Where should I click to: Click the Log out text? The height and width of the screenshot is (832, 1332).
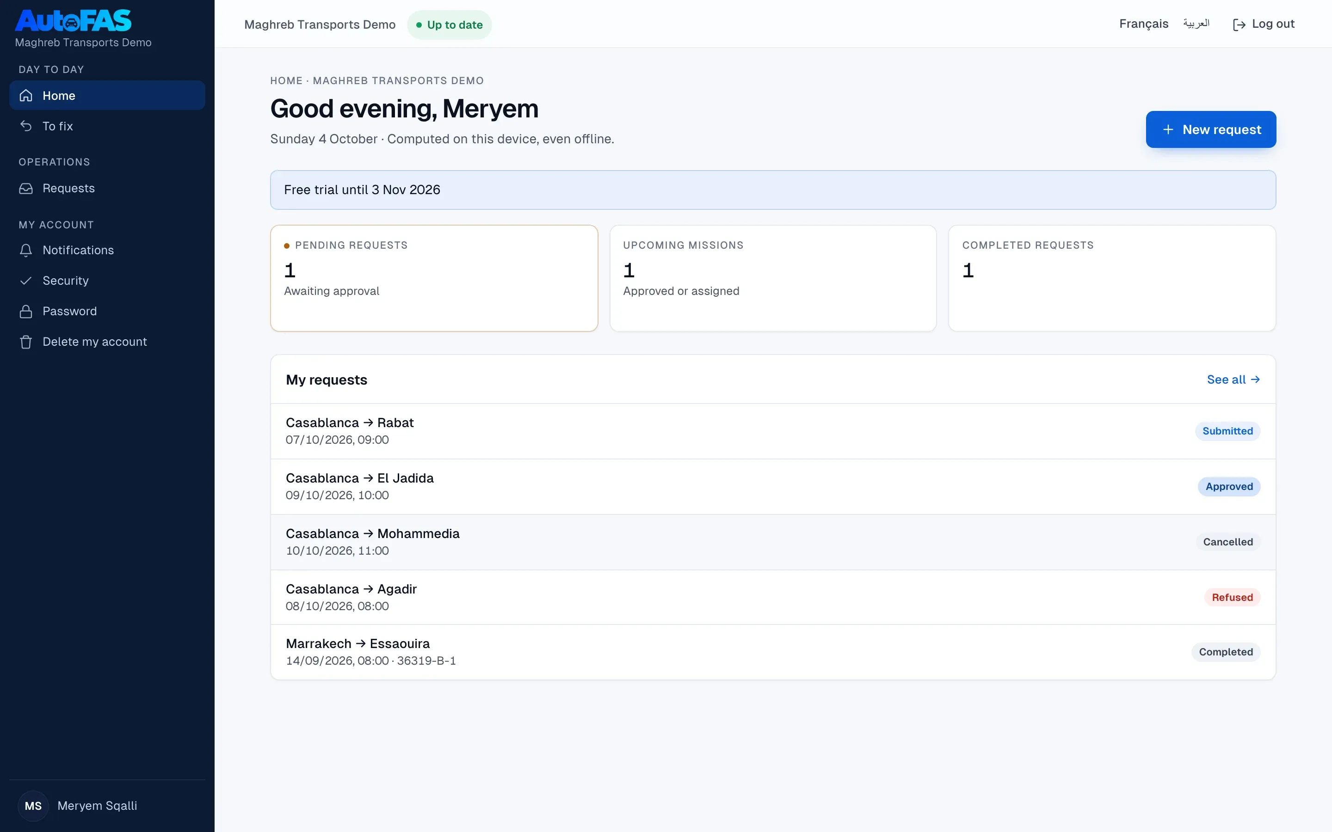pyautogui.click(x=1273, y=24)
